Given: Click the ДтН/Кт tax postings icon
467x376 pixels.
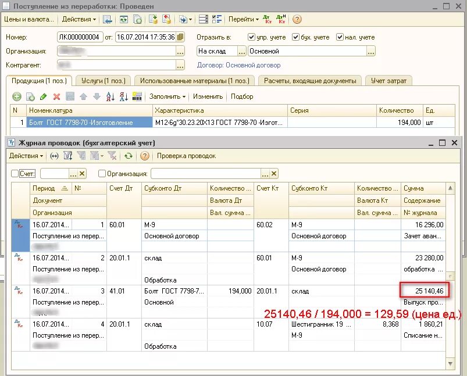Looking at the screenshot, I should click(x=281, y=19).
